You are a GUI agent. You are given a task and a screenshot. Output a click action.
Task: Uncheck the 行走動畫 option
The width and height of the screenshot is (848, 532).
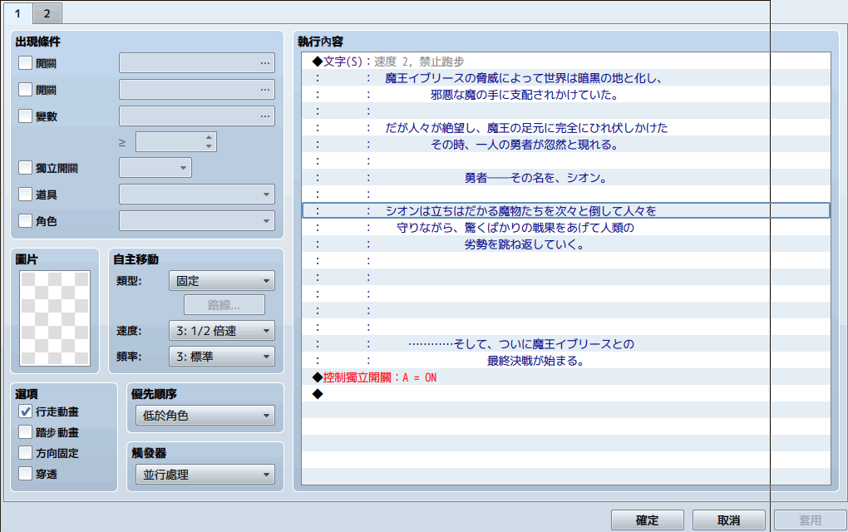tap(26, 411)
